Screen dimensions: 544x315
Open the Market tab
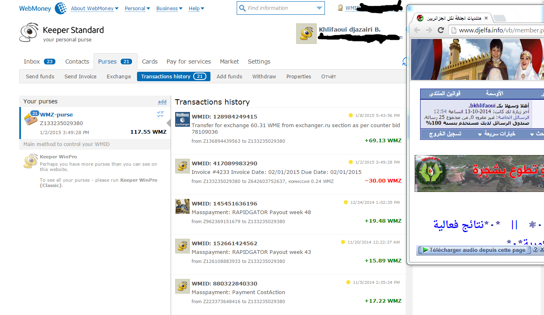coord(229,62)
